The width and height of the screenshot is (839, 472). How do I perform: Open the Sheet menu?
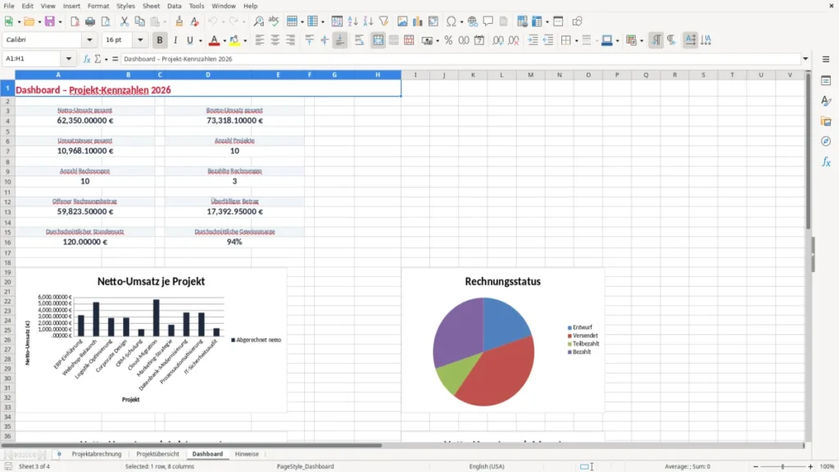tap(151, 6)
